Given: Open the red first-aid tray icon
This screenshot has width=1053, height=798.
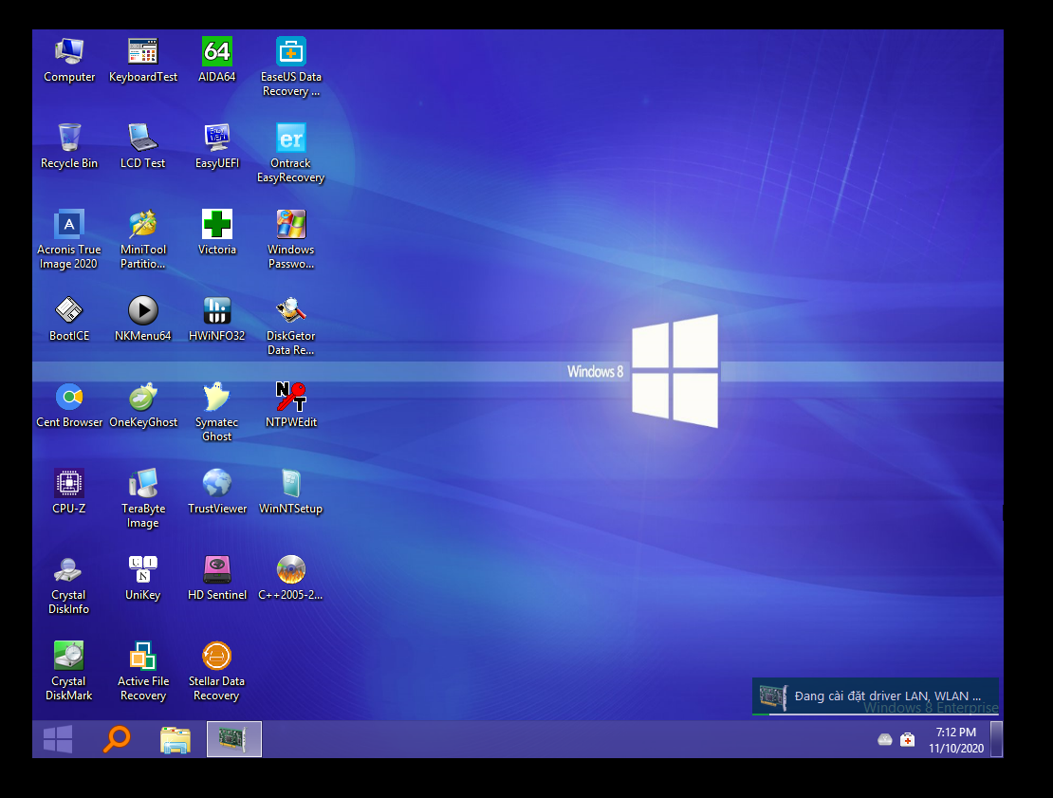Looking at the screenshot, I should [x=907, y=739].
